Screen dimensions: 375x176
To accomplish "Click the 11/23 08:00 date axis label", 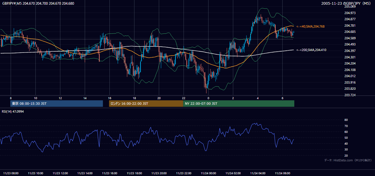I will tap(11, 173).
